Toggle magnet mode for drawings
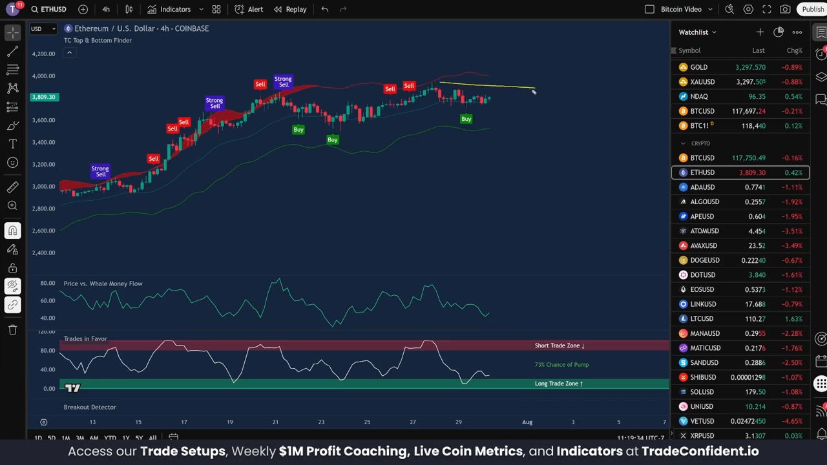This screenshot has width=827, height=465. tap(12, 231)
